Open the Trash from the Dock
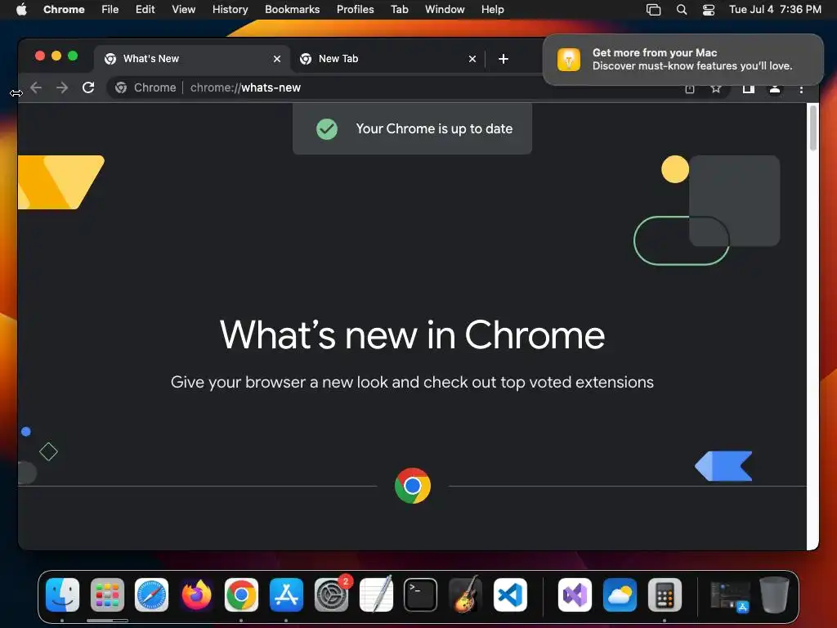The height and width of the screenshot is (628, 837). click(x=775, y=594)
